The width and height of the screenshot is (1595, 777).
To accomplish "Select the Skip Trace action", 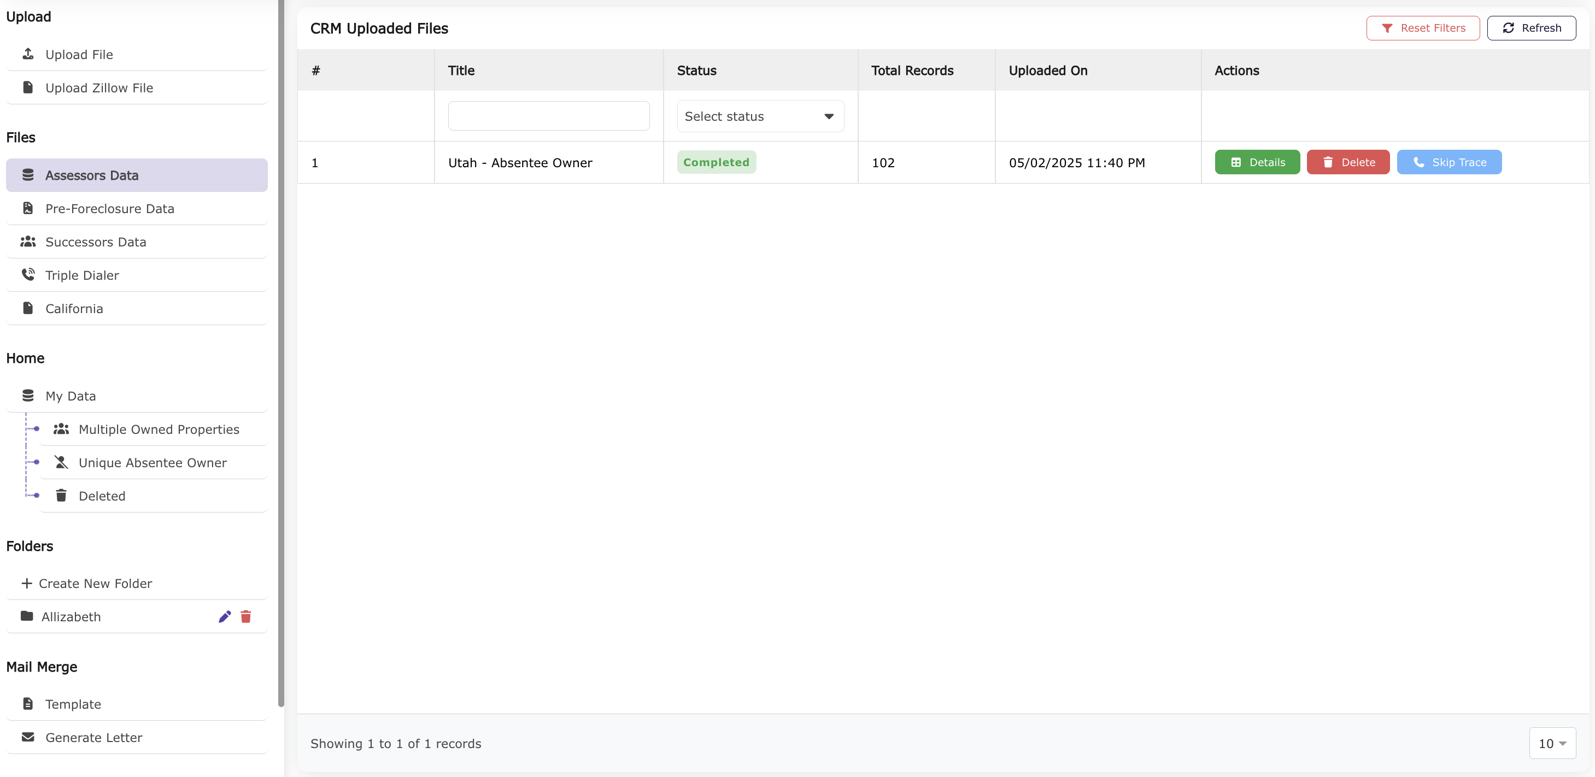I will pos(1449,162).
